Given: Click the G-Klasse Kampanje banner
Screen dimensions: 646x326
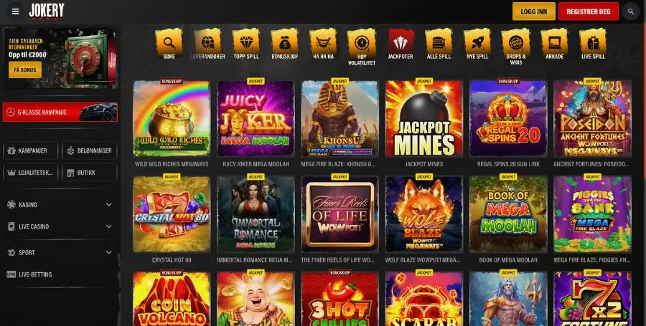Looking at the screenshot, I should [60, 112].
